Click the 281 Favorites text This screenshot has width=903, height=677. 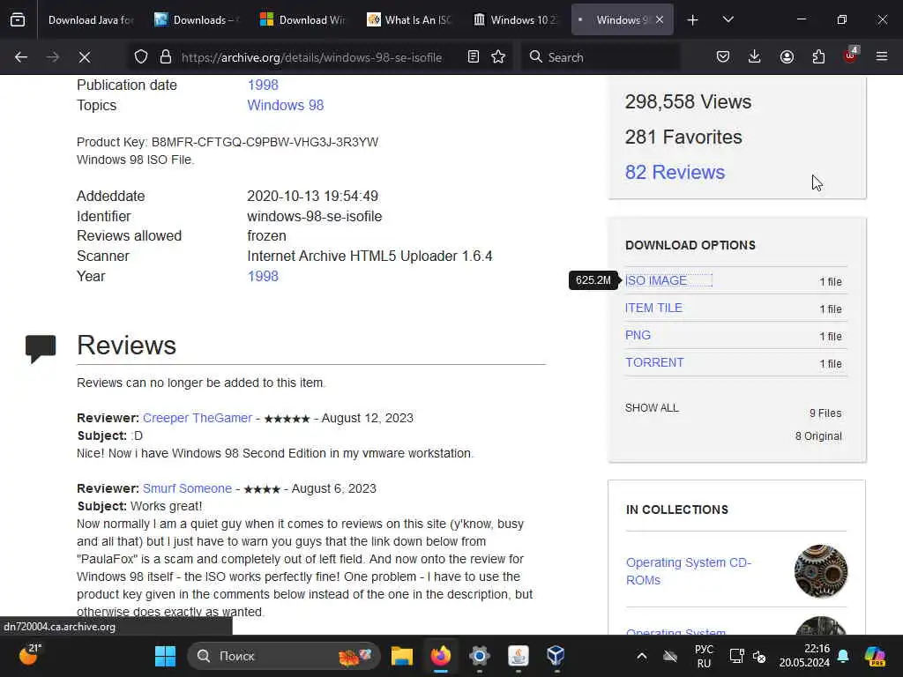[x=683, y=137]
